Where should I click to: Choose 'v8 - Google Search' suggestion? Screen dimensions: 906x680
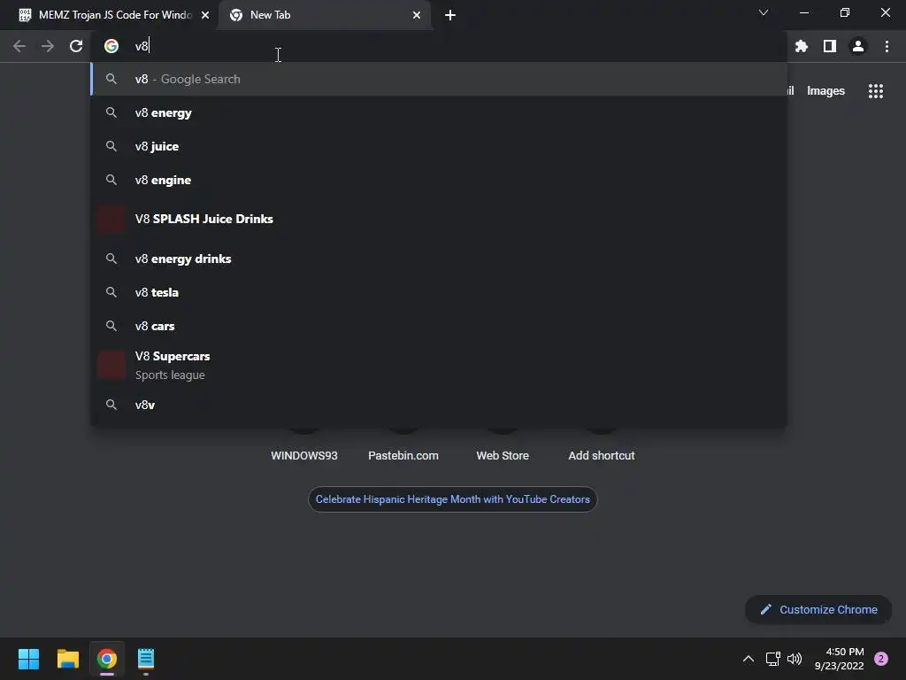point(439,79)
